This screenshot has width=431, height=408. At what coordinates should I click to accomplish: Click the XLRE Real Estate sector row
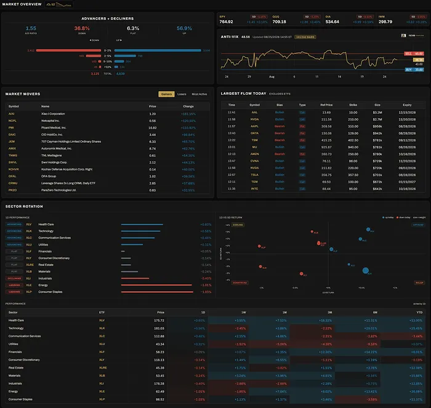(108, 265)
